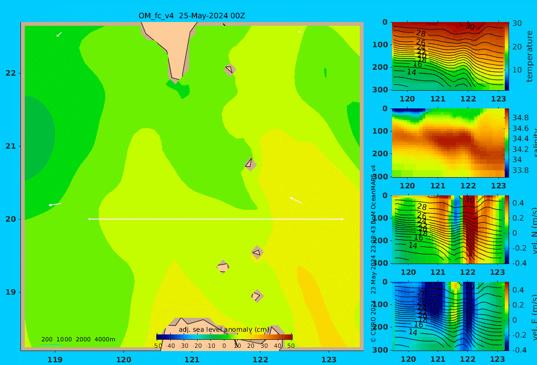Viewport: 537px width, 365px height.
Task: Click longitude tick 121 under the main map
Action: 192,360
